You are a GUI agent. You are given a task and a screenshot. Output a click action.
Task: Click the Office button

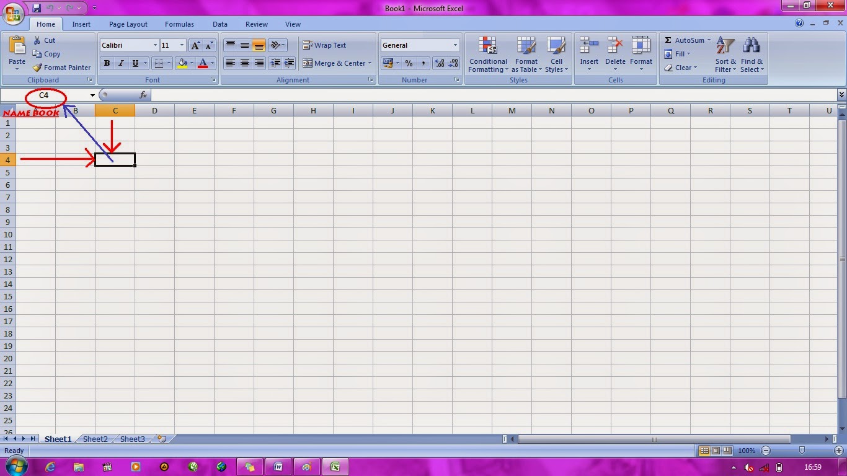pyautogui.click(x=14, y=12)
